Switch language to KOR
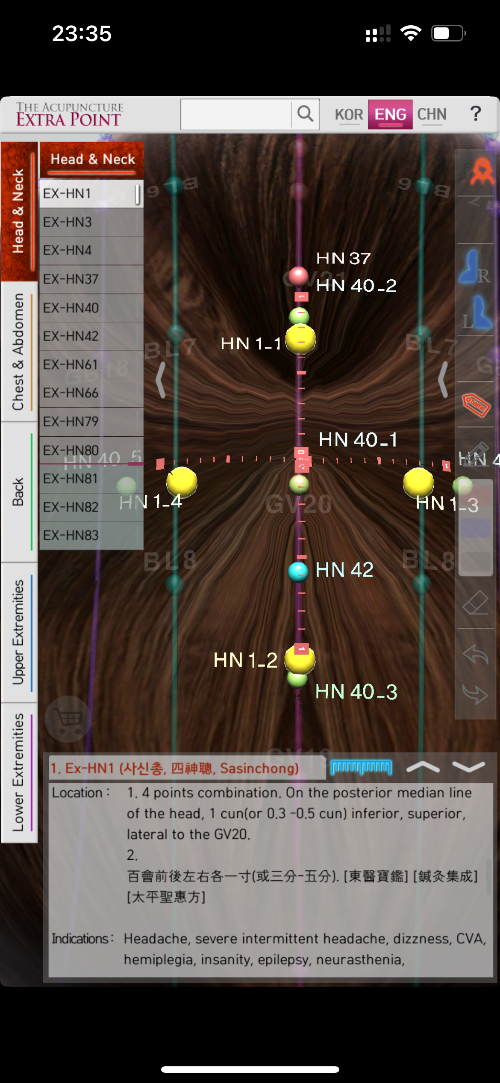500x1083 pixels. click(x=349, y=115)
